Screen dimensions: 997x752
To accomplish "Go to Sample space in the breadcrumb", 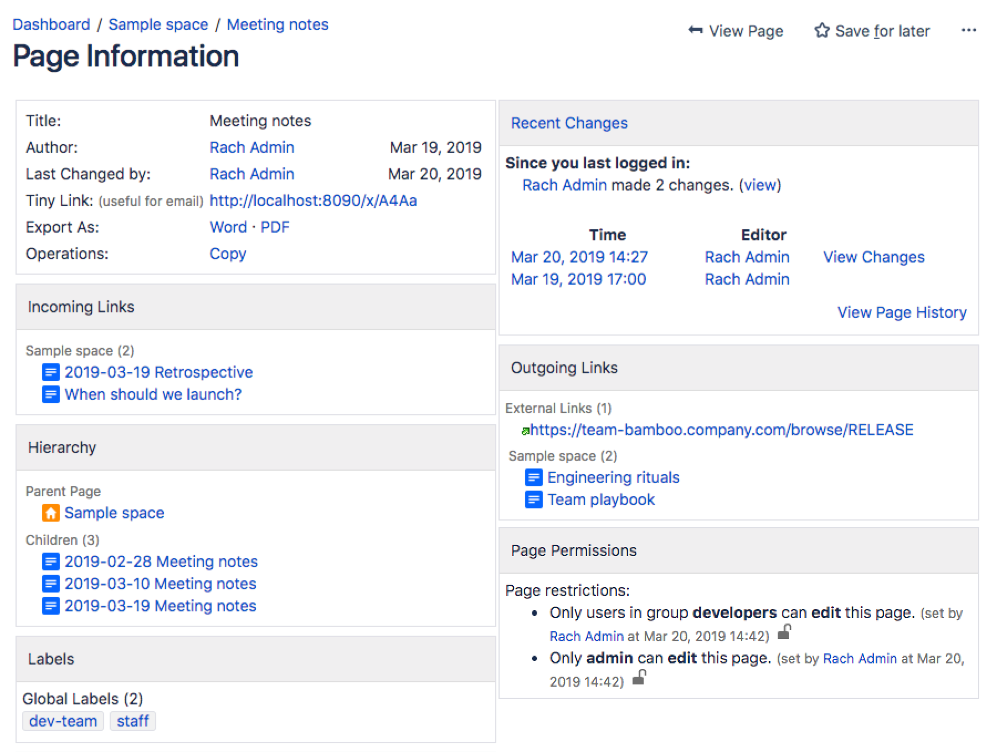I will [158, 24].
